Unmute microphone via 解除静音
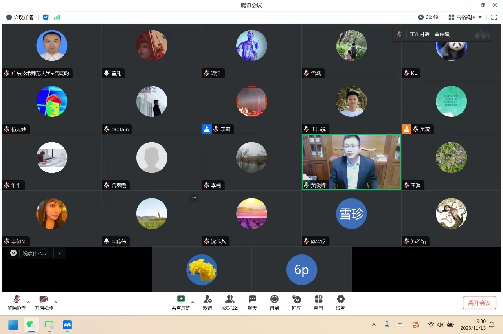 click(17, 300)
